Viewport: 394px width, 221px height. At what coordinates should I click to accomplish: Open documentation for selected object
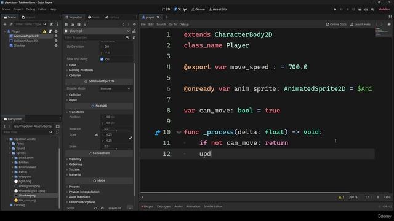pyautogui.click(x=134, y=31)
